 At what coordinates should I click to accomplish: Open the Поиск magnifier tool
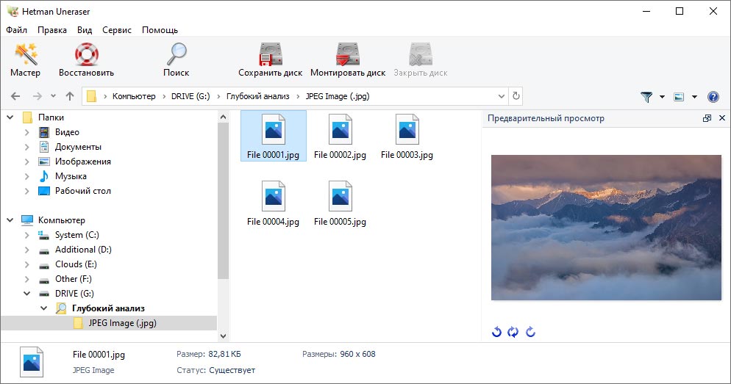point(176,60)
